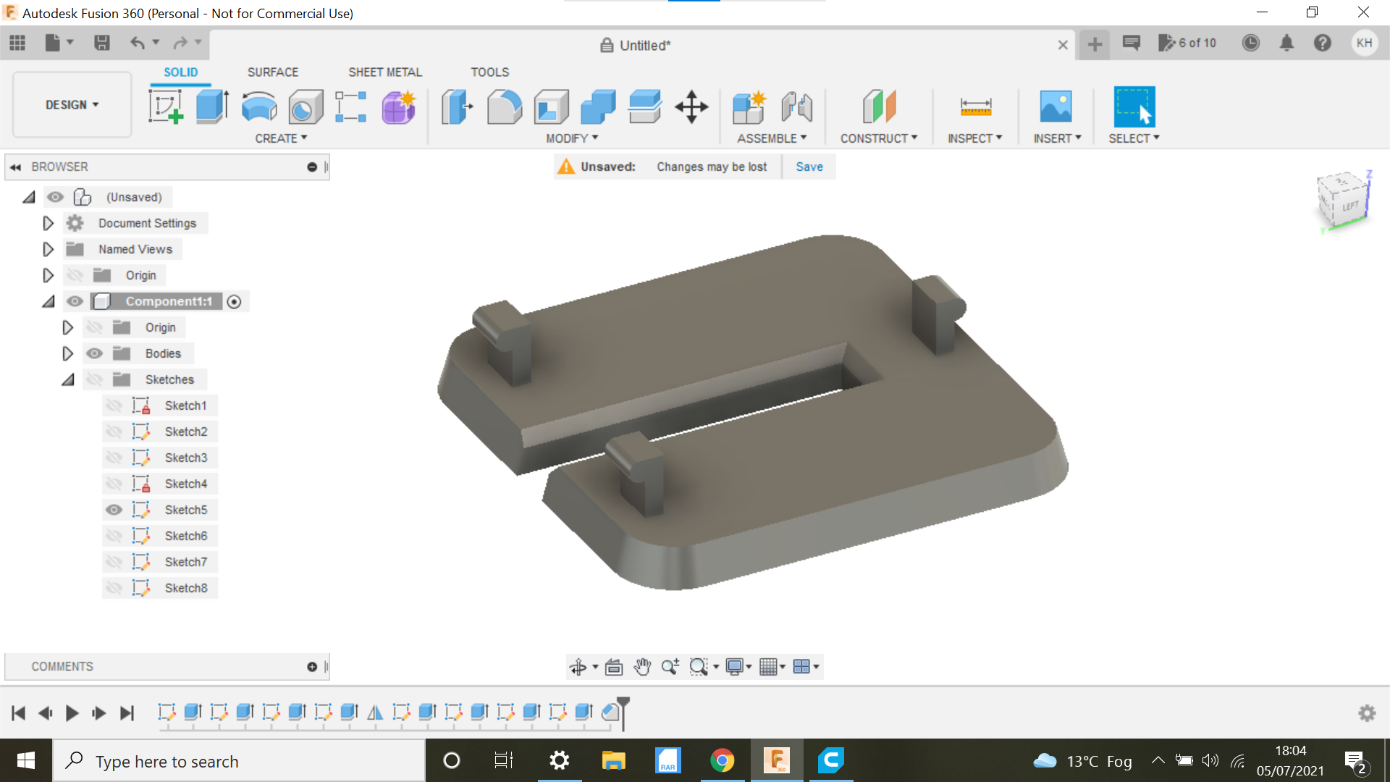Select the New Component tool
This screenshot has width=1390, height=782.
pos(749,107)
